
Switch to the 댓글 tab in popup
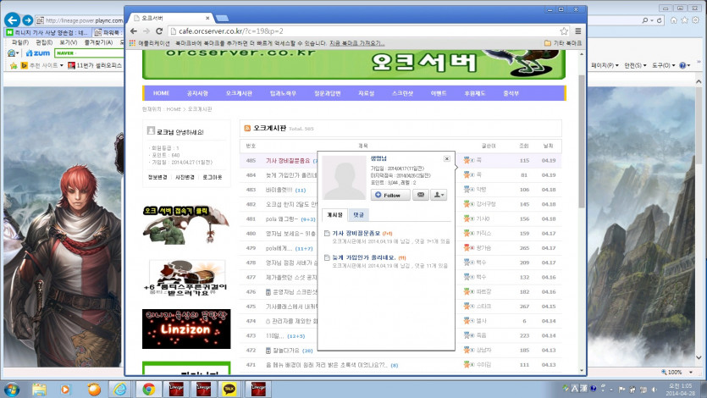click(x=359, y=215)
